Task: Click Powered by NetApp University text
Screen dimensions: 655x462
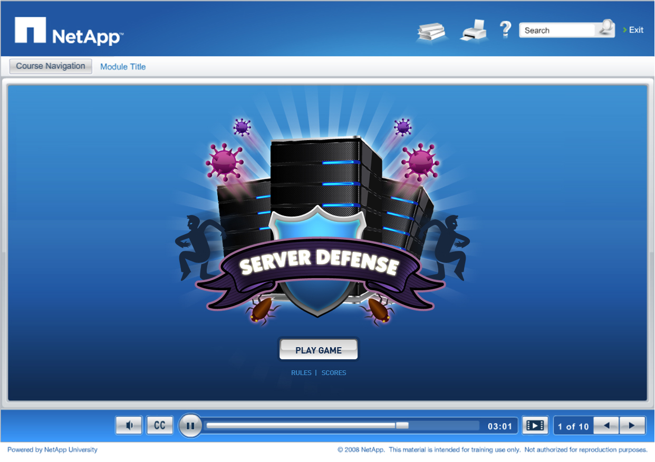Action: (x=52, y=450)
